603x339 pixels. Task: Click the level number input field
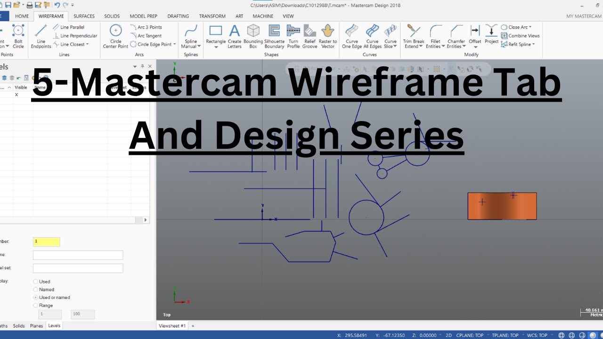[x=47, y=242]
